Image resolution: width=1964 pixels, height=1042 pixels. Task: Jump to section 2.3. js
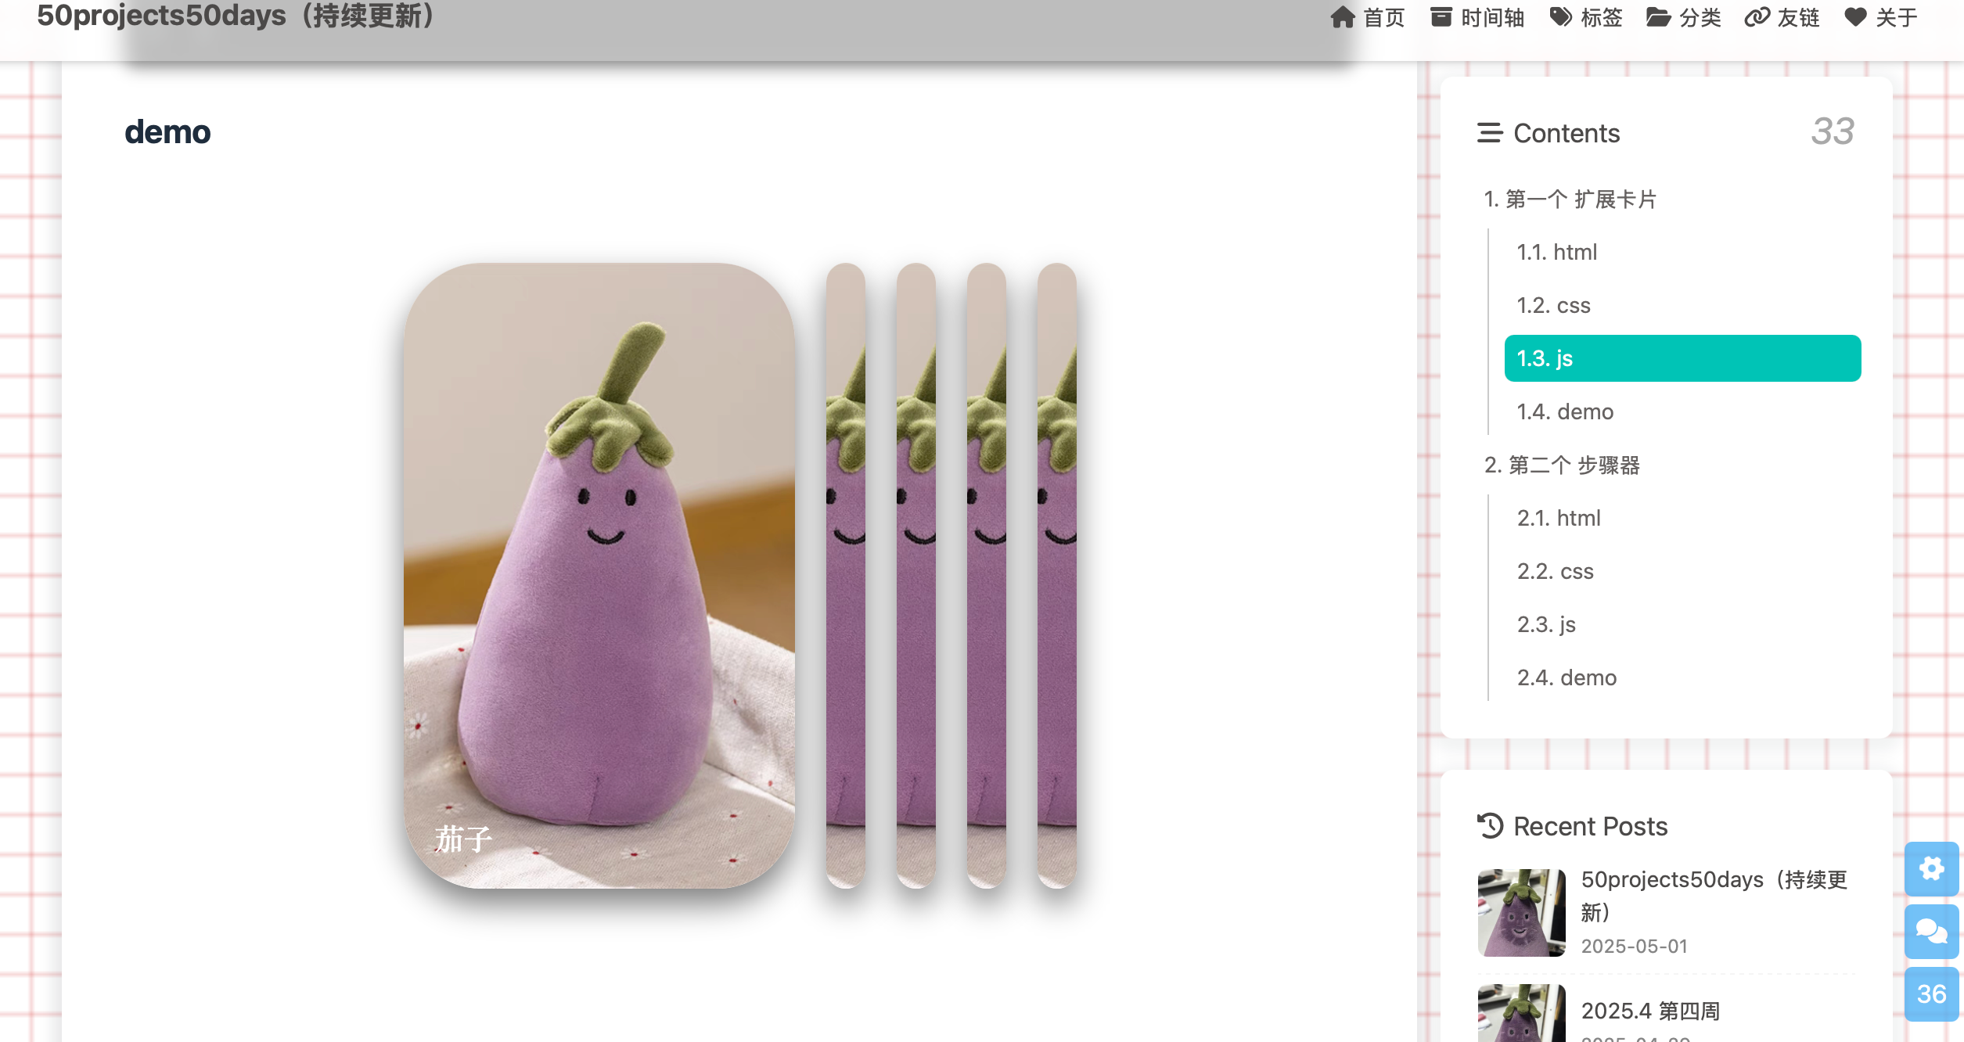pos(1546,624)
